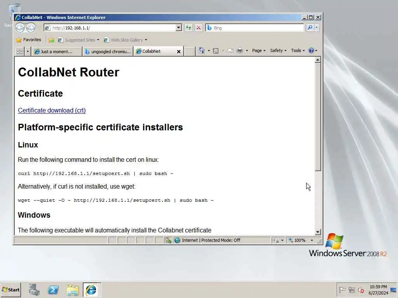The height and width of the screenshot is (298, 398).
Task: Click the CollabNet Router heading
Action: (68, 72)
